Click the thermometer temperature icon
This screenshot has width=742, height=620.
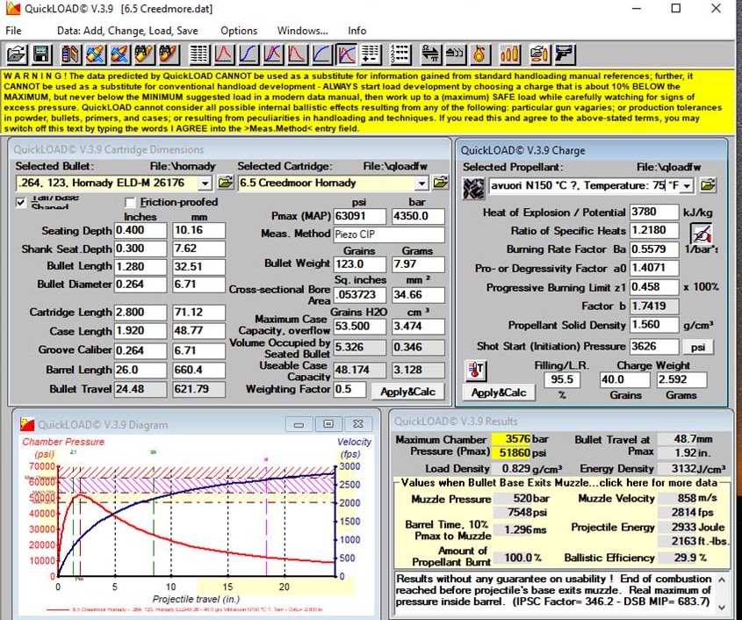click(476, 371)
